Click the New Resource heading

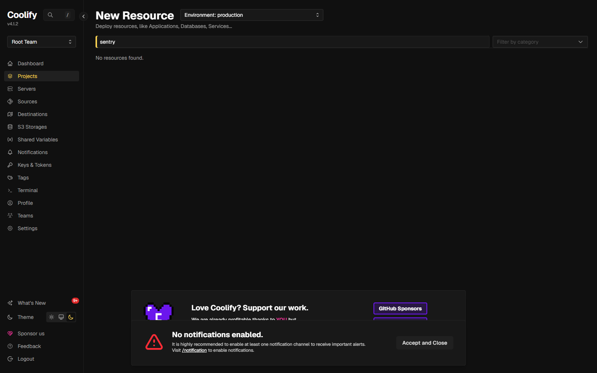[x=135, y=16]
